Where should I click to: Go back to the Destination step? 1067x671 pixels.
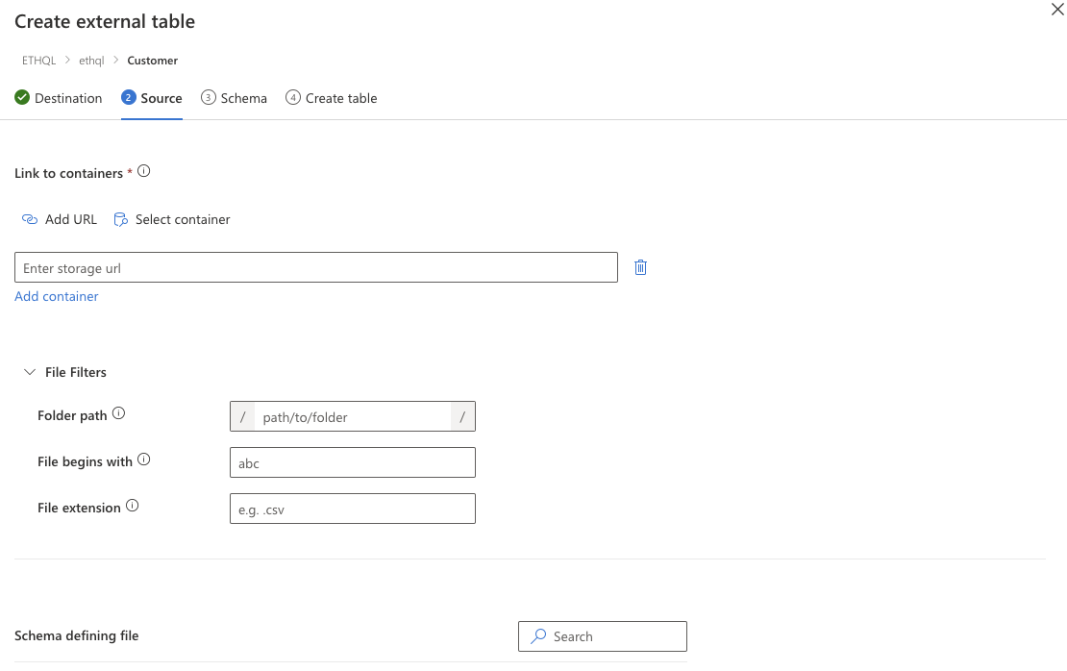coord(68,97)
